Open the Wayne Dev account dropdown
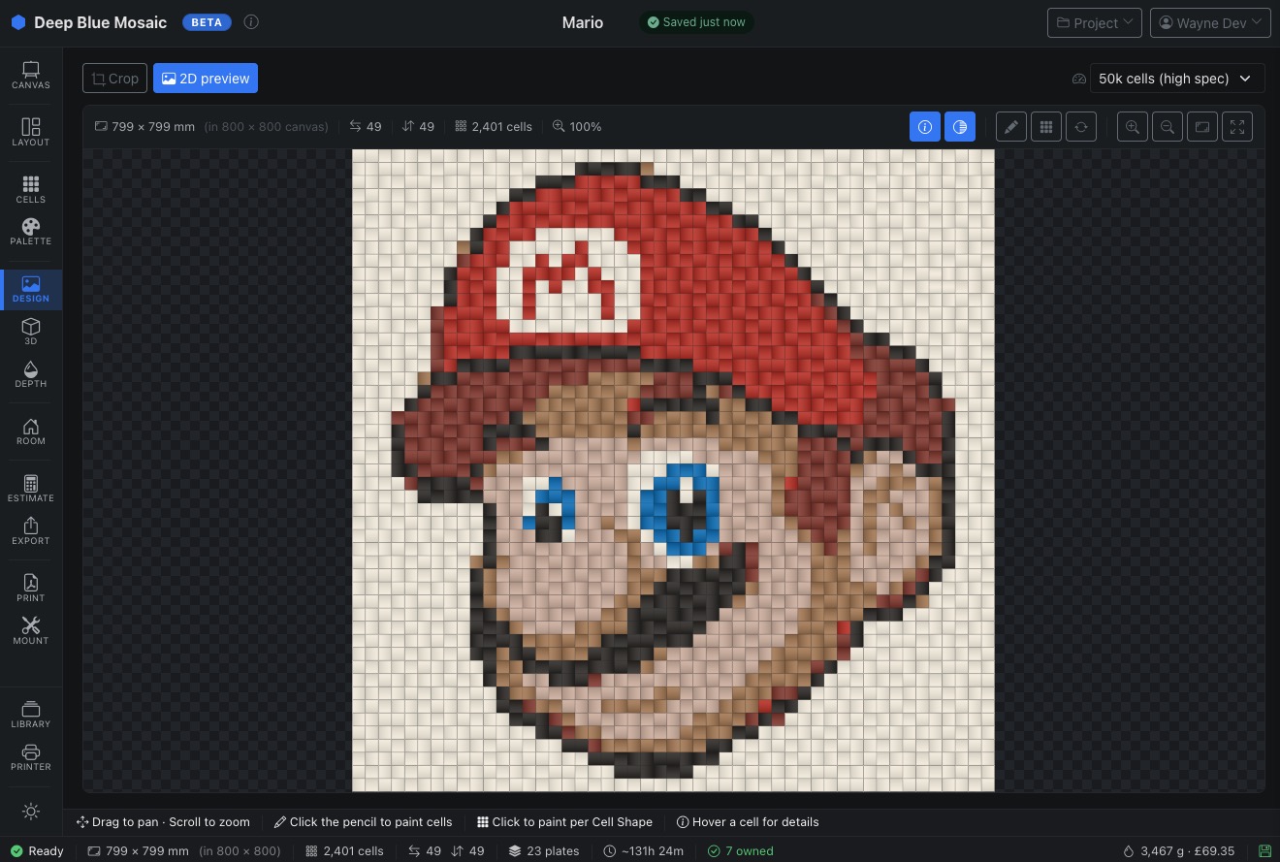Viewport: 1280px width, 862px height. coord(1210,23)
